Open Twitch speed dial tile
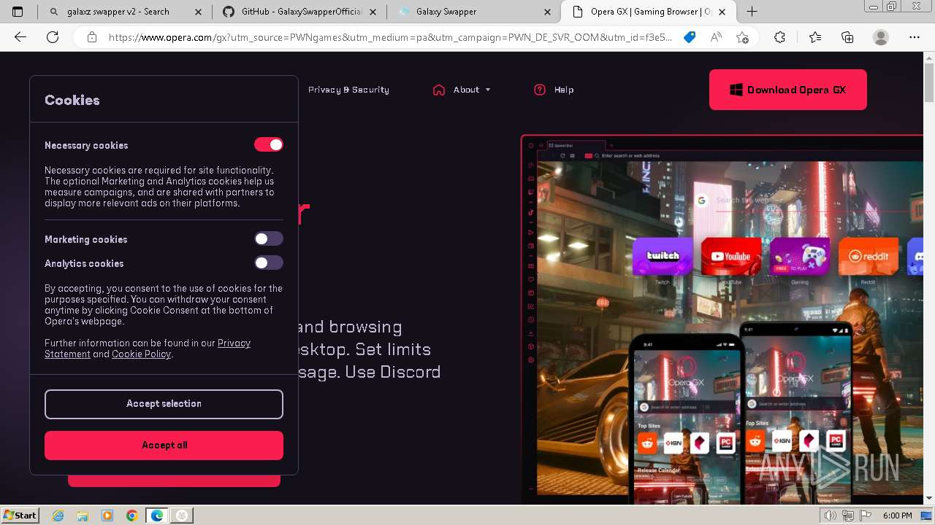This screenshot has width=935, height=525. tap(663, 257)
